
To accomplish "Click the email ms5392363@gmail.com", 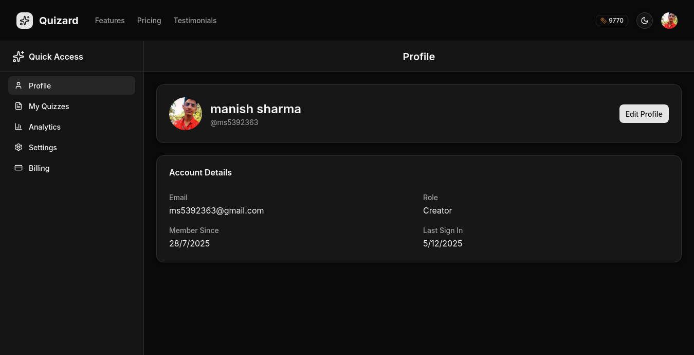I will pyautogui.click(x=216, y=210).
